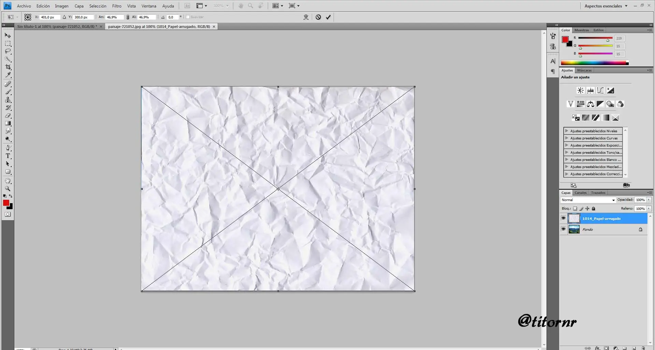Switch to the Canales tab
This screenshot has width=655, height=350.
[x=580, y=193]
